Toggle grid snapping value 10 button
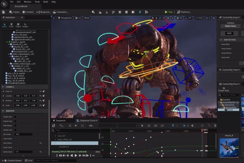 179,18
